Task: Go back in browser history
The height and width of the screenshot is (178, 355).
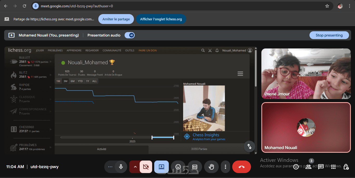Action: point(6,6)
